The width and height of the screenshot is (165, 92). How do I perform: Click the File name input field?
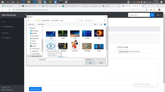pyautogui.click(x=64, y=60)
